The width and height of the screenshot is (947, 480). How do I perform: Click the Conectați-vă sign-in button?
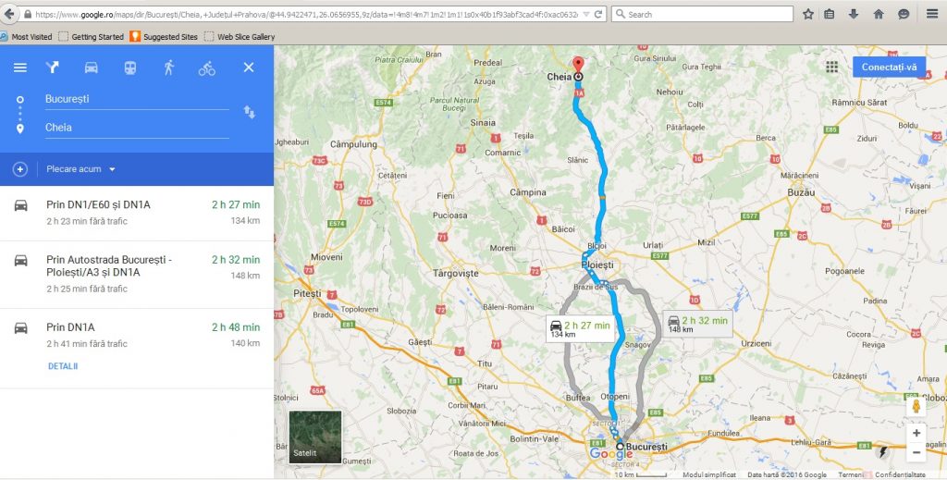click(889, 67)
